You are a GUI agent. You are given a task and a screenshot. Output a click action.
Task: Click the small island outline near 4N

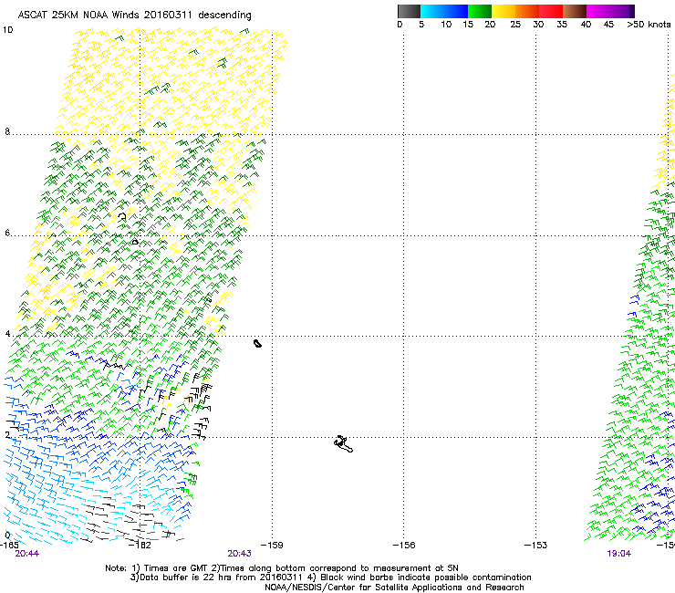pyautogui.click(x=257, y=343)
